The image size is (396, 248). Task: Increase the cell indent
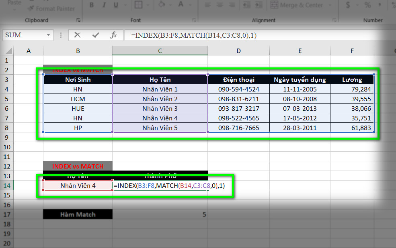coord(259,5)
